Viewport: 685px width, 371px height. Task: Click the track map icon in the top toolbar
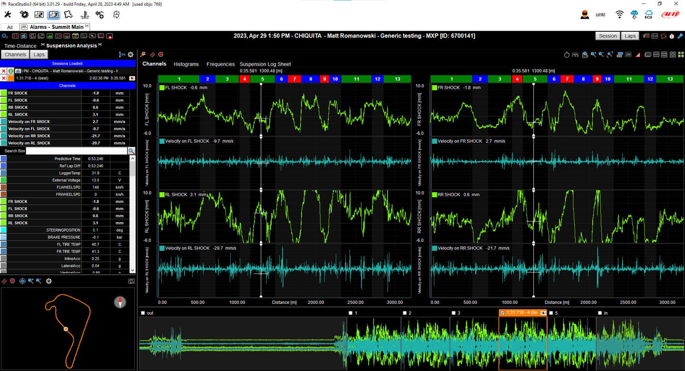coord(69,15)
